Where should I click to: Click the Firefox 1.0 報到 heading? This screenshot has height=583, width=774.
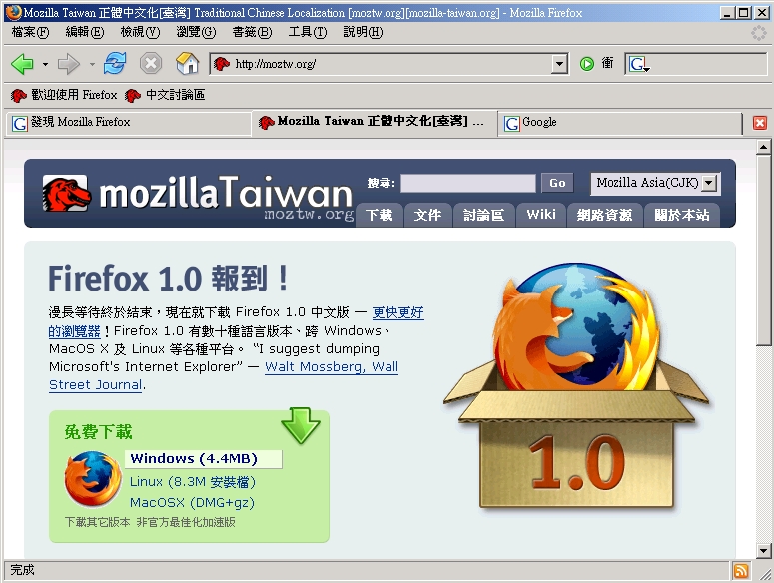[x=168, y=279]
